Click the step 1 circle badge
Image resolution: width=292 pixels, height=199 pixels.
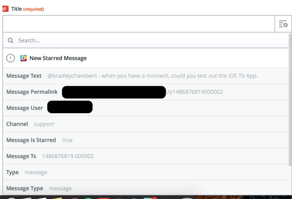point(10,58)
